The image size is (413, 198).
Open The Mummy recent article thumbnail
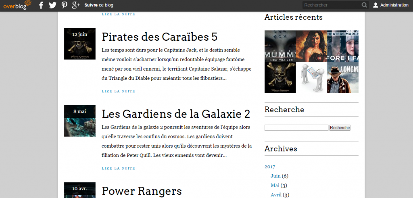pyautogui.click(x=280, y=46)
